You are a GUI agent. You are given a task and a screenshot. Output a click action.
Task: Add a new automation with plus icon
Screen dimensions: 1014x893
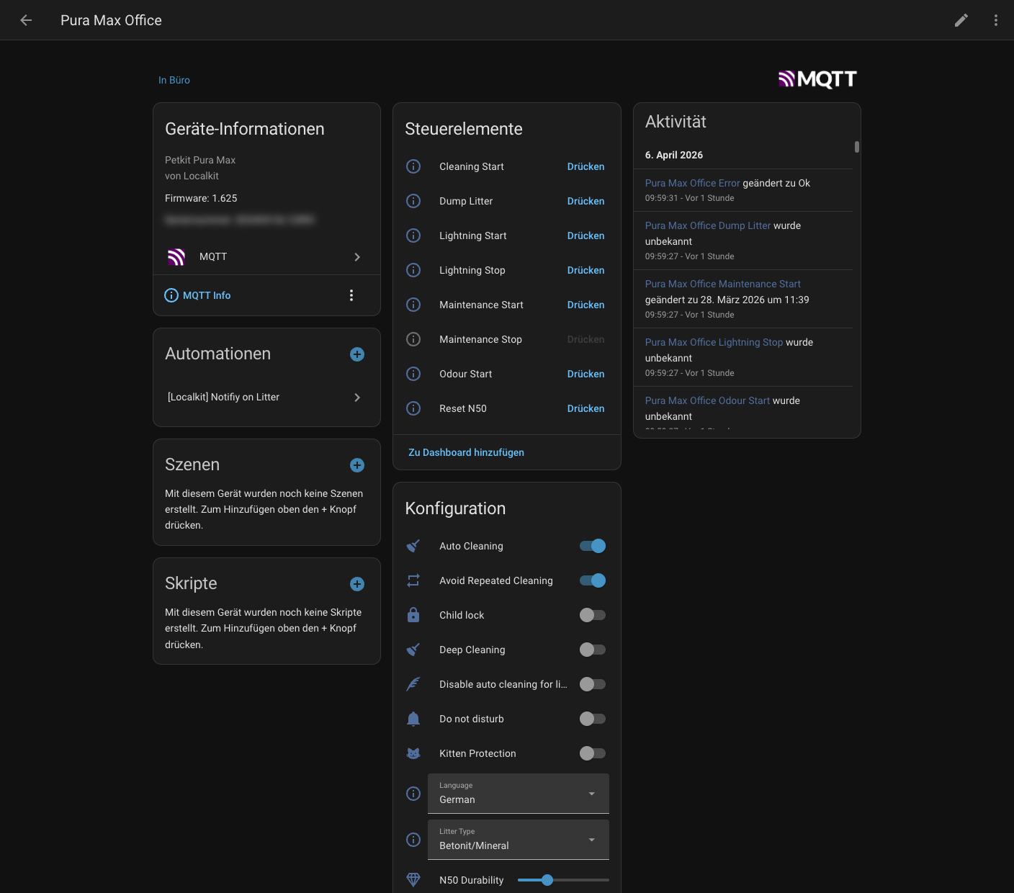(x=357, y=354)
